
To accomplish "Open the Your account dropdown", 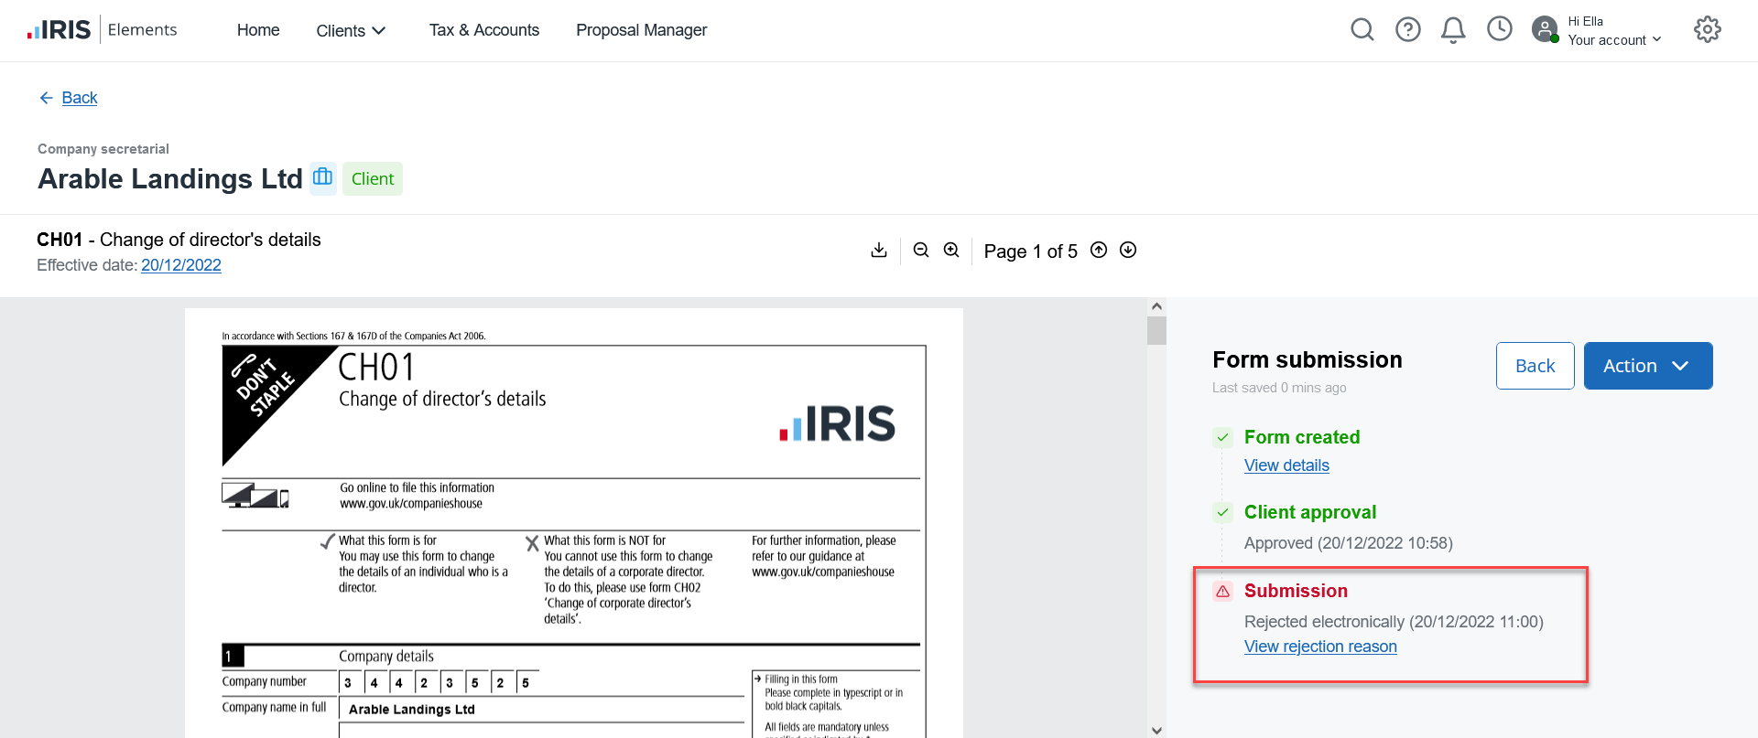I will (x=1613, y=40).
